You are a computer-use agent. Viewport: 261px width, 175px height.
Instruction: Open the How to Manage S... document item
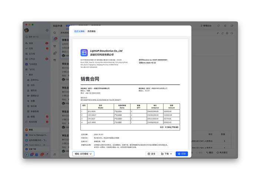coord(37,135)
